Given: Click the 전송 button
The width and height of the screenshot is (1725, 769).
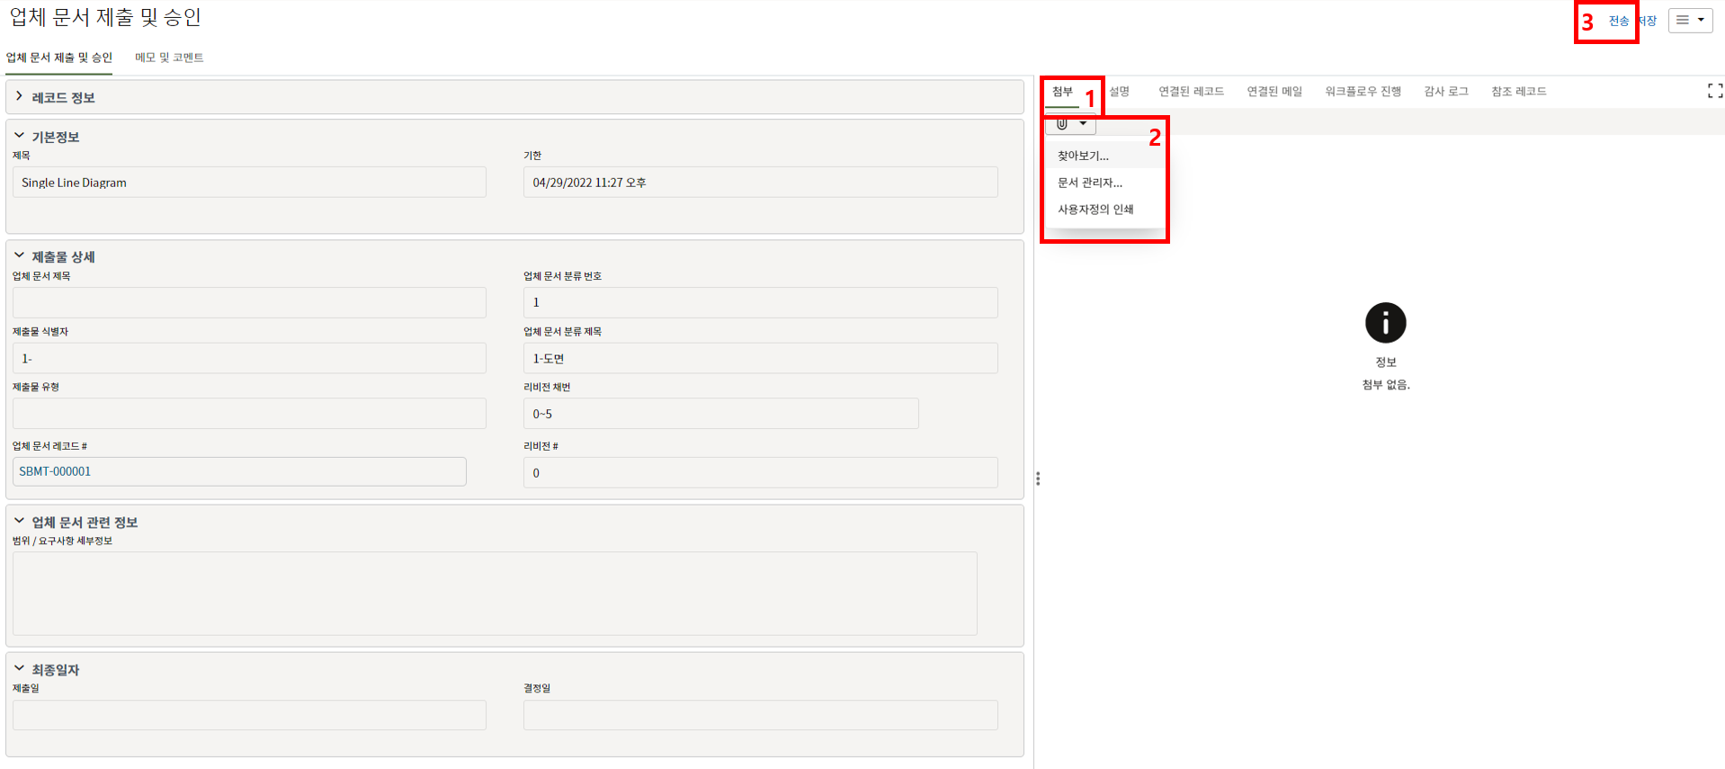Looking at the screenshot, I should 1618,21.
